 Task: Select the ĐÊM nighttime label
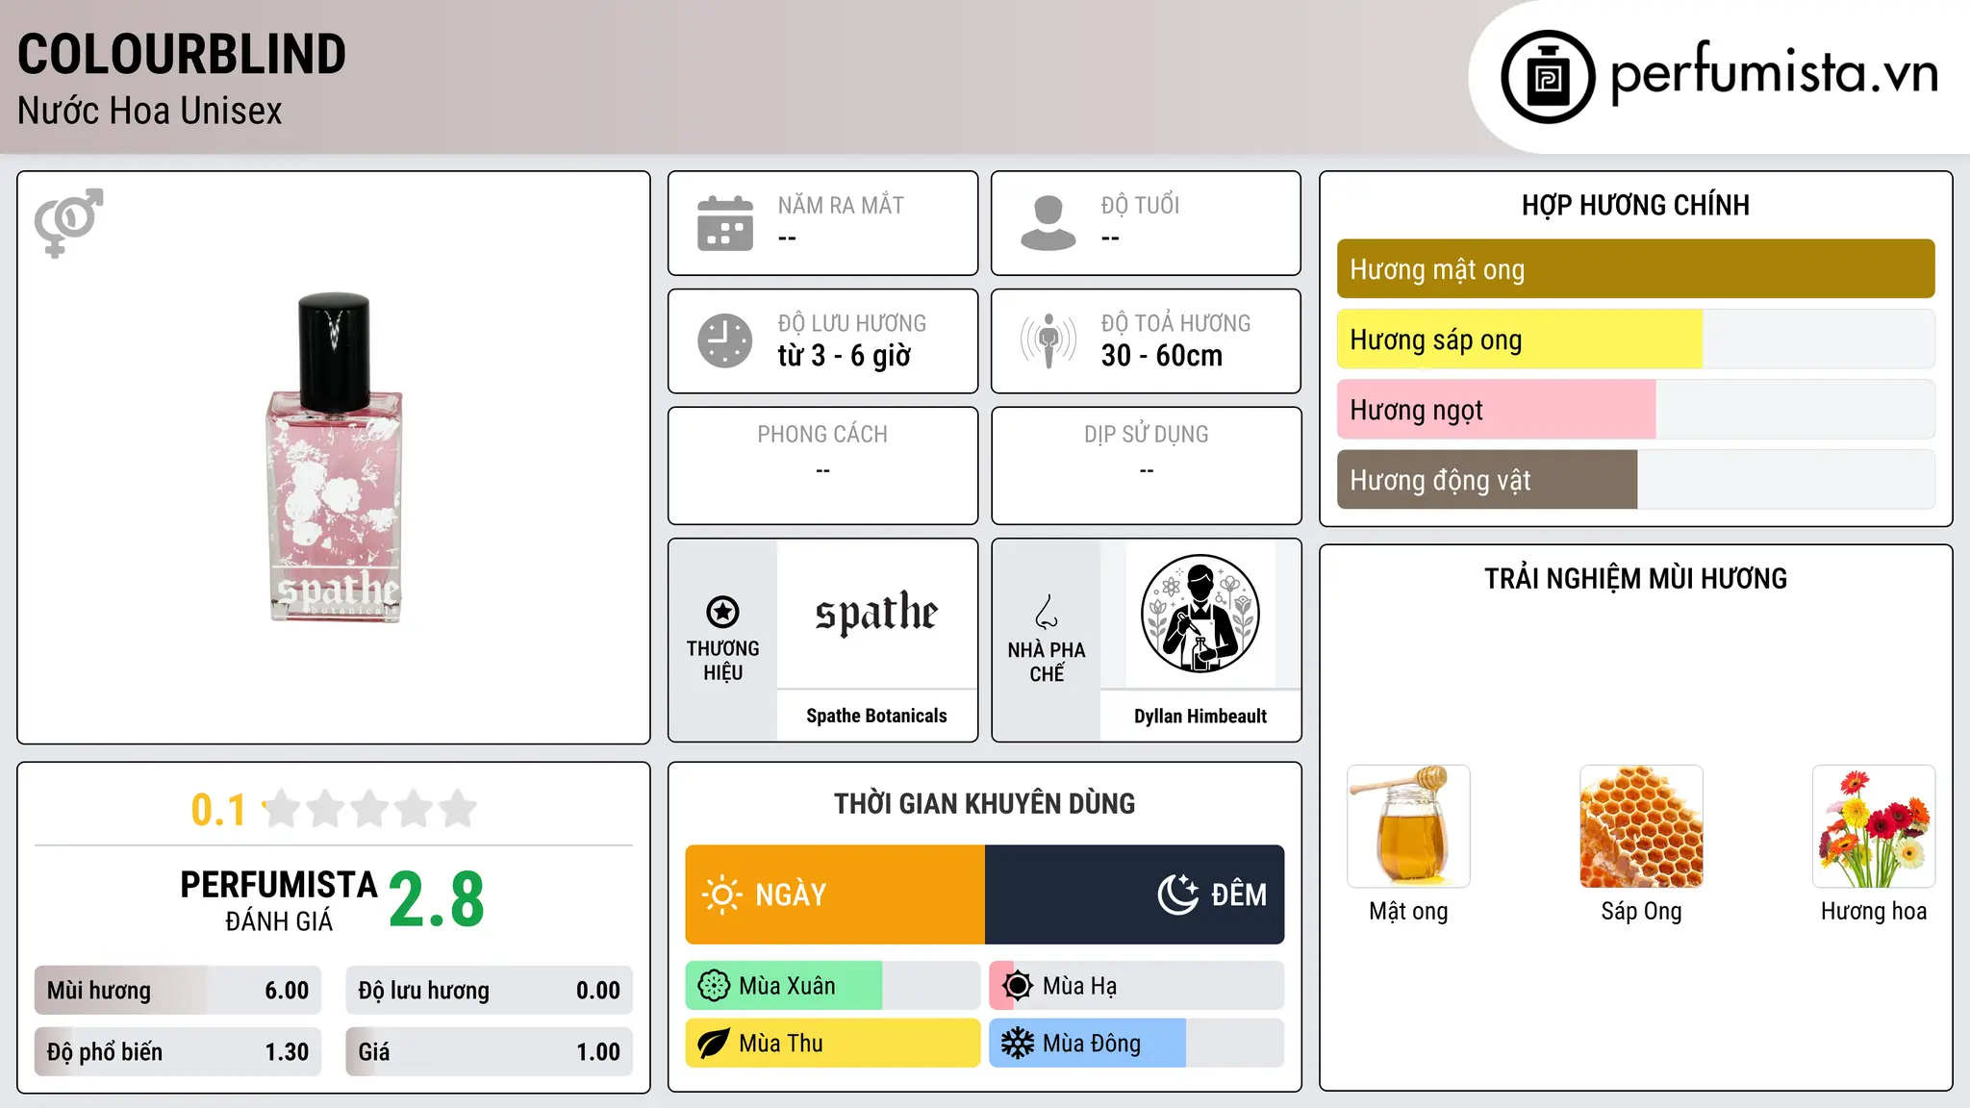tap(1239, 895)
